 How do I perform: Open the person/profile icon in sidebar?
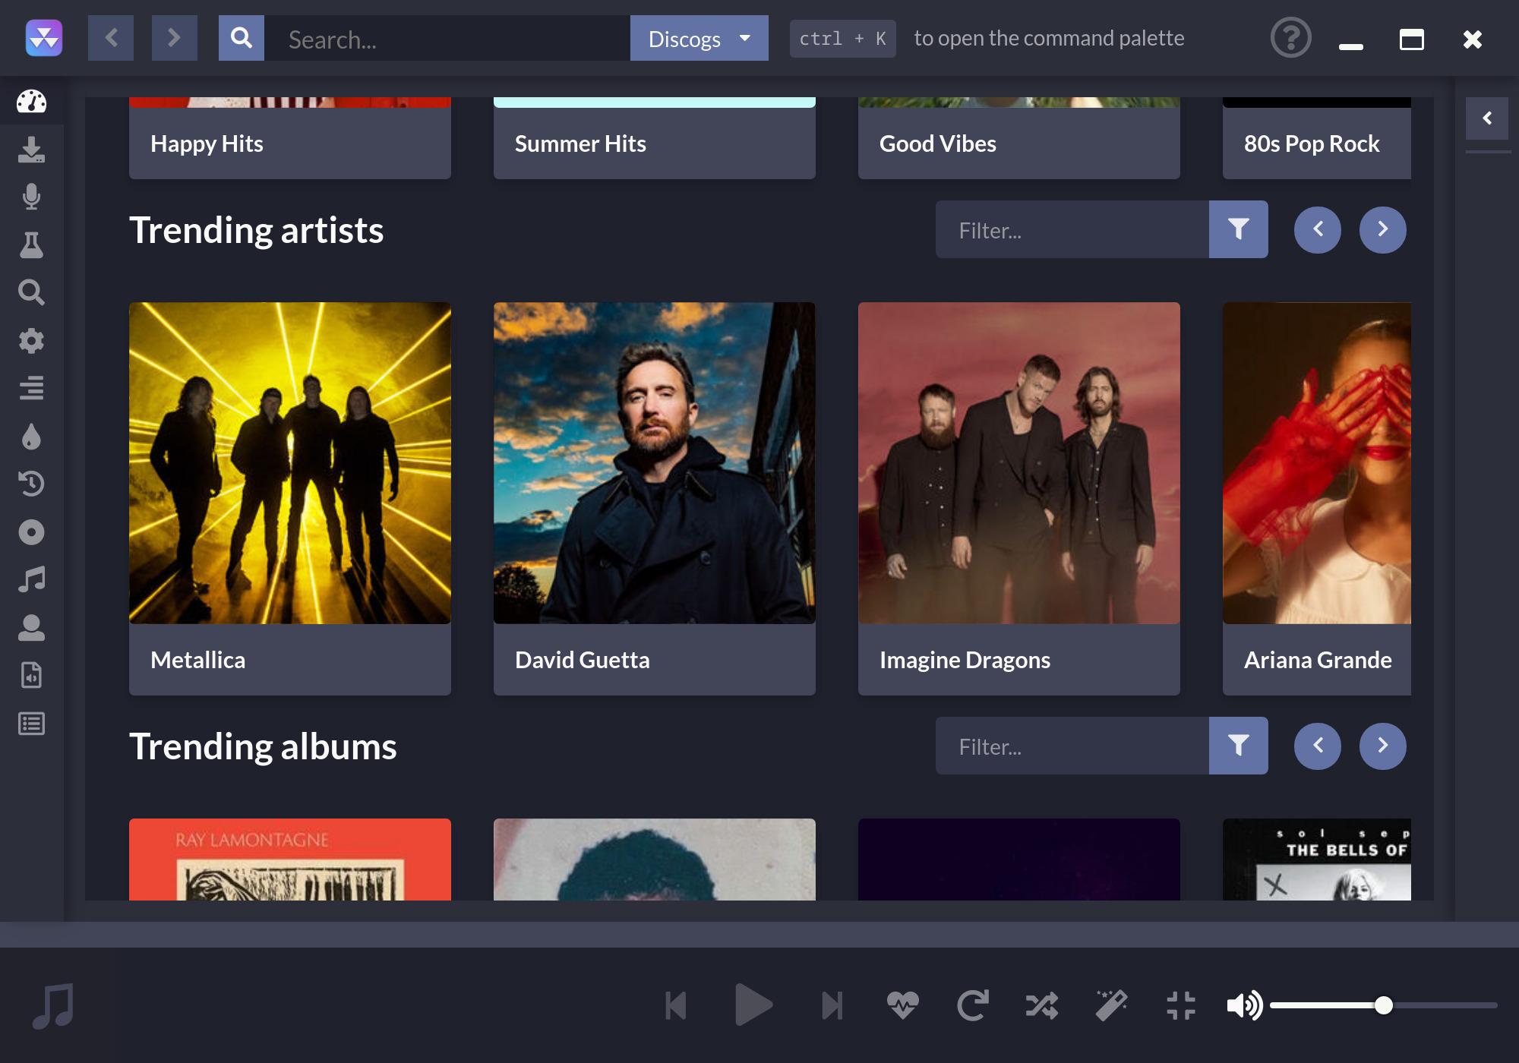point(31,628)
